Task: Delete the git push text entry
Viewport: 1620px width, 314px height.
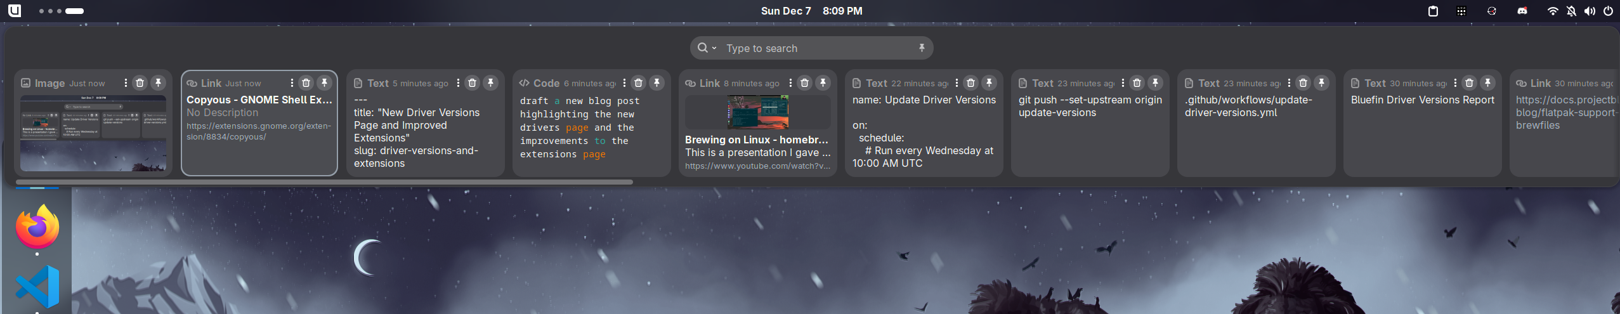Action: pos(1137,83)
